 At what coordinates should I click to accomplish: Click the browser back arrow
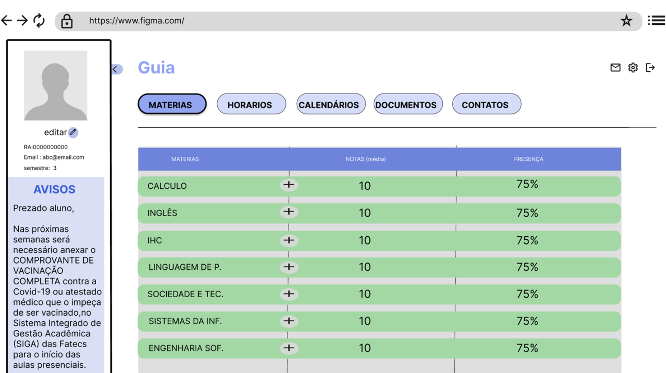6,20
